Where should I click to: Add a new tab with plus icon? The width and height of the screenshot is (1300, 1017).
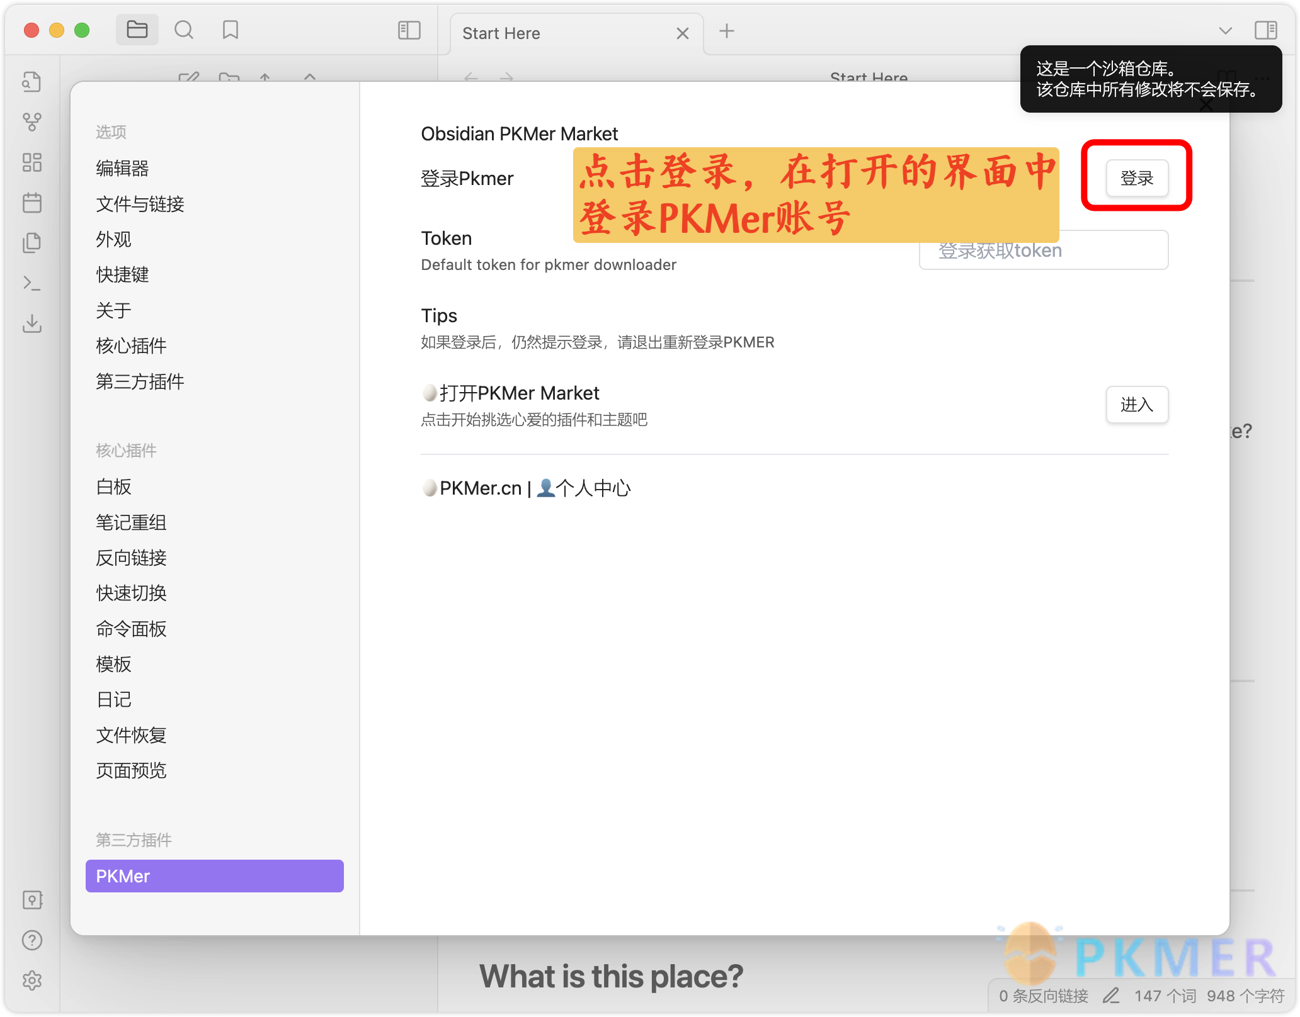727,31
